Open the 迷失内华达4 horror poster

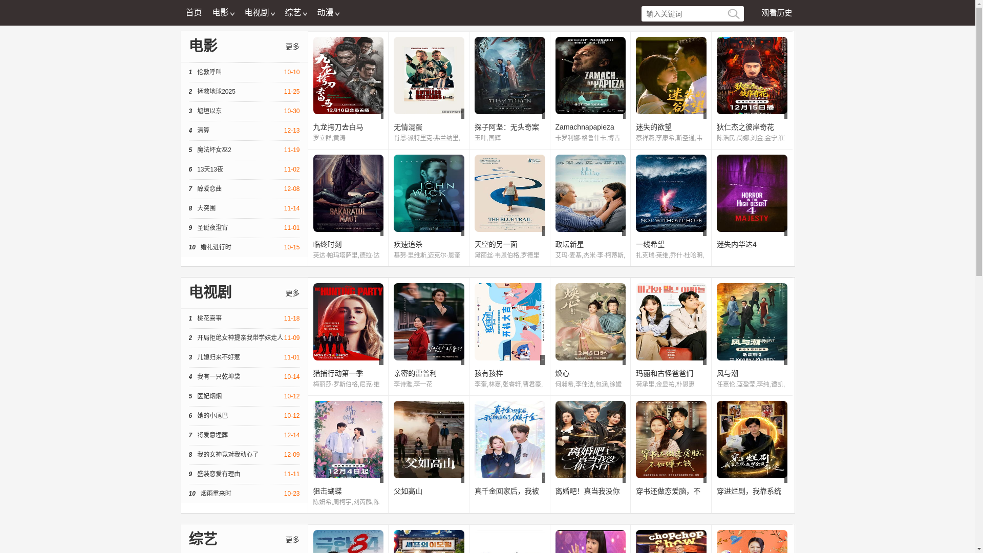[752, 193]
